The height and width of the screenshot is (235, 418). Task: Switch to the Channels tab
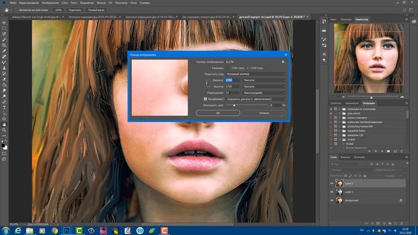(x=345, y=157)
